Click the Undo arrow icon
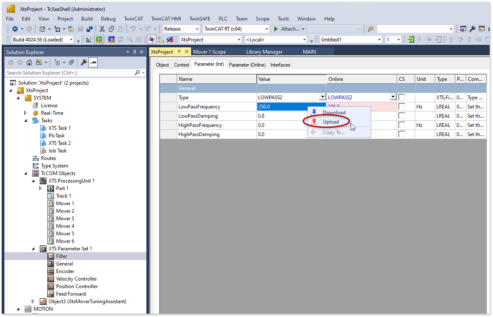The height and width of the screenshot is (317, 493). 133,29
